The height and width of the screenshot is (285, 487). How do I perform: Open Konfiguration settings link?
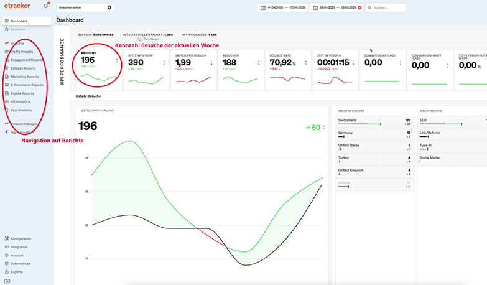(x=21, y=239)
